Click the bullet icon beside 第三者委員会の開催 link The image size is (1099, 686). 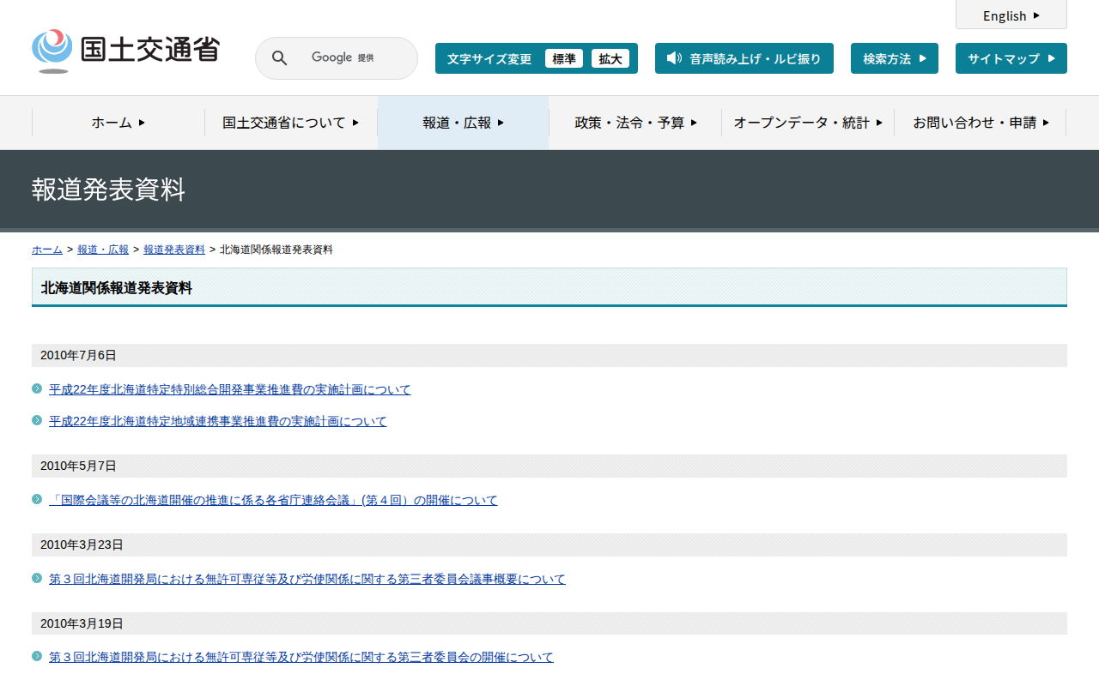coord(37,656)
